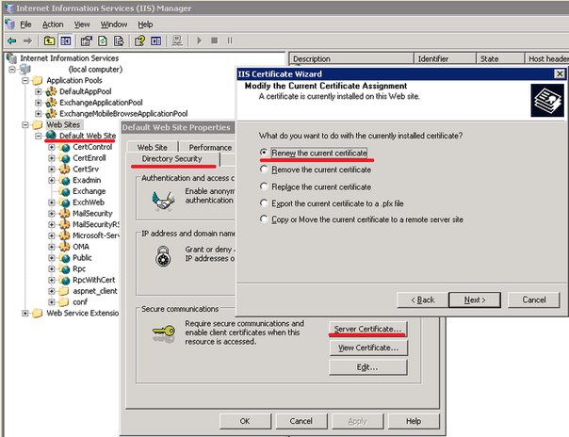569x437 pixels.
Task: Switch to the Performance tab
Action: [x=210, y=147]
